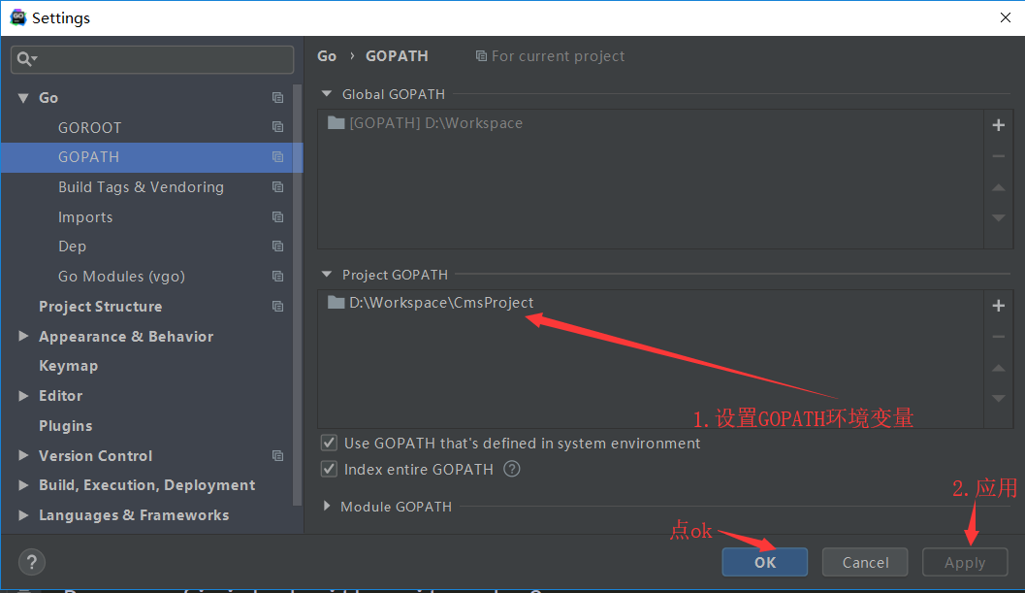Viewport: 1025px width, 593px height.
Task: Click the search magnifier icon in settings
Action: 24,59
